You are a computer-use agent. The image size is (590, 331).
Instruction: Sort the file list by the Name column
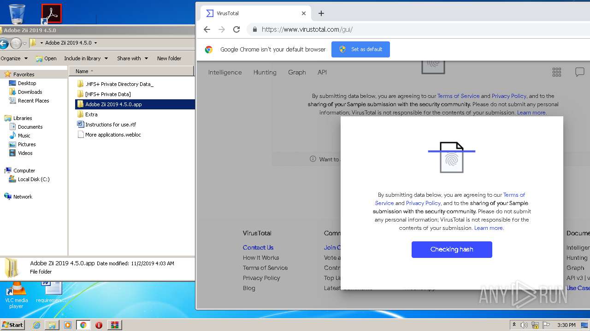131,71
